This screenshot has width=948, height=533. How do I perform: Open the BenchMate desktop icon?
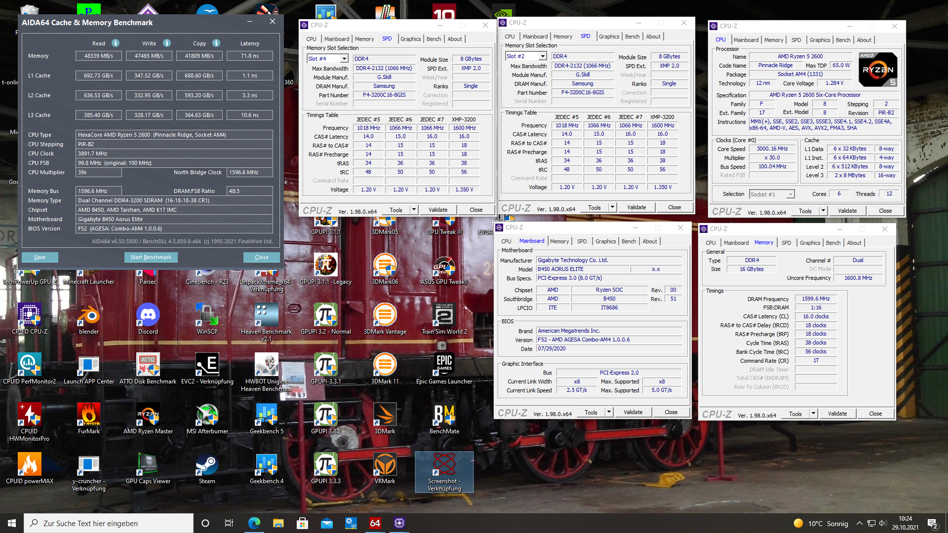click(x=444, y=419)
